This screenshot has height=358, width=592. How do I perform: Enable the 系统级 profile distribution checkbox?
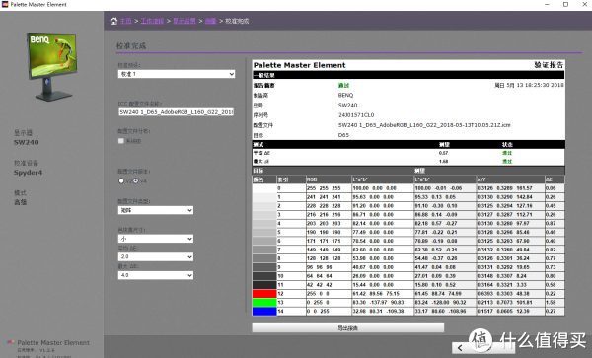coord(121,141)
